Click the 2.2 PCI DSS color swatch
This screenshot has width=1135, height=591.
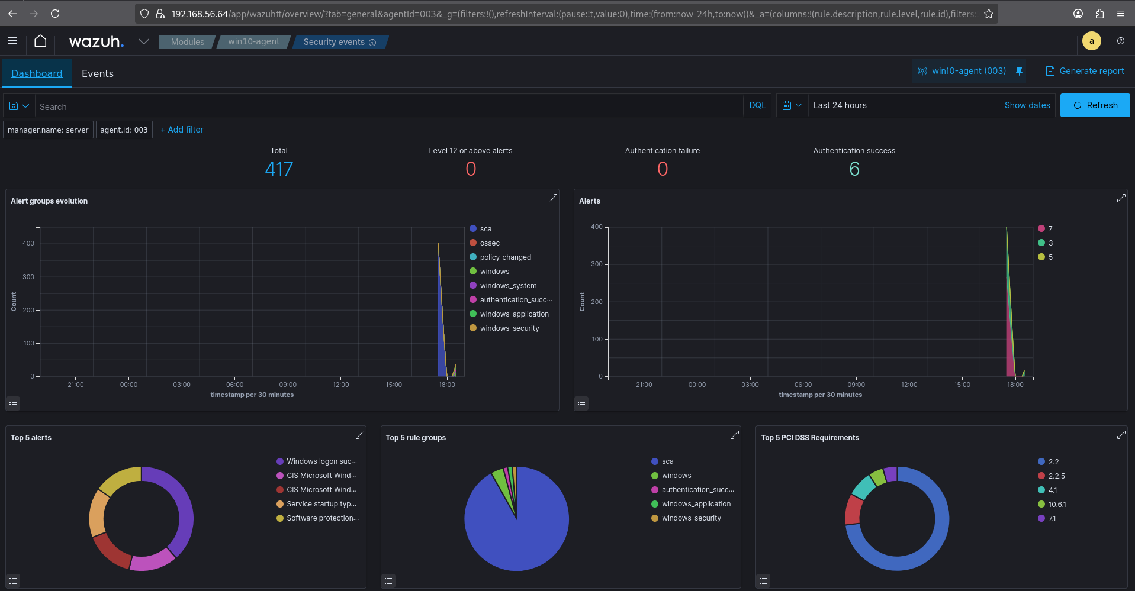coord(1041,462)
